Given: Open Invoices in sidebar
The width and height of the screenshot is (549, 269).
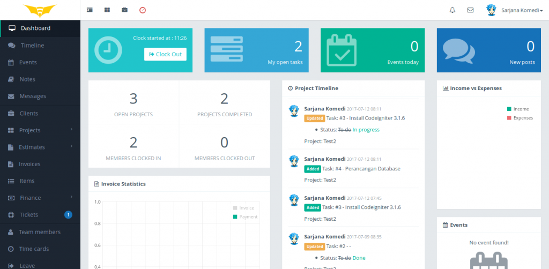Looking at the screenshot, I should [x=40, y=164].
